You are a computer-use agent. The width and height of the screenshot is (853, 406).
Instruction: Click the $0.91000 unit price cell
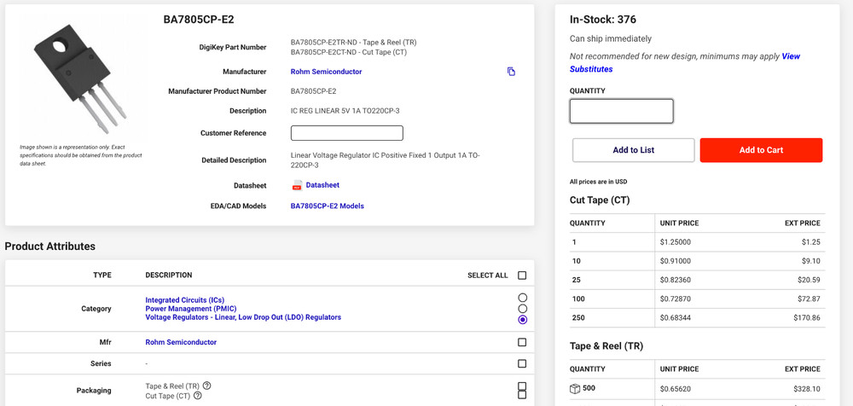(x=675, y=261)
